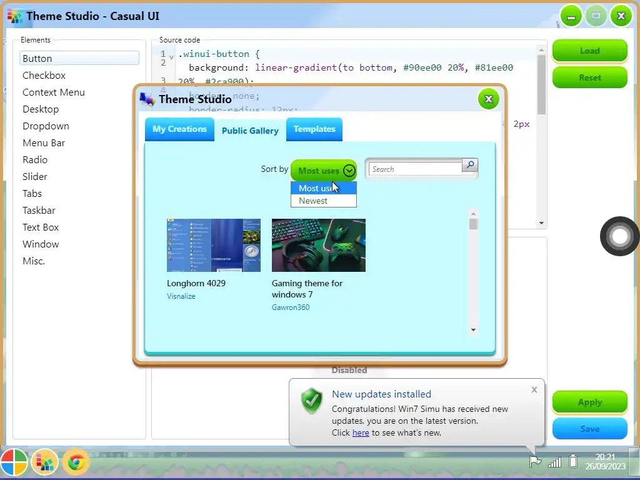Click the search magnifier icon in gallery
This screenshot has width=640, height=480.
click(x=470, y=165)
